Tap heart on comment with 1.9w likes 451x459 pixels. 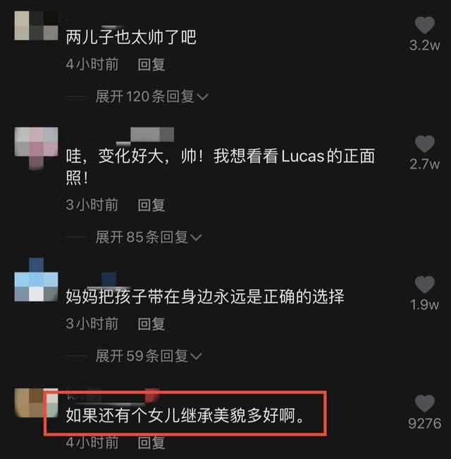pos(425,284)
